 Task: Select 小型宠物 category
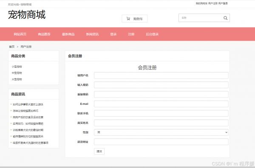[17, 67]
